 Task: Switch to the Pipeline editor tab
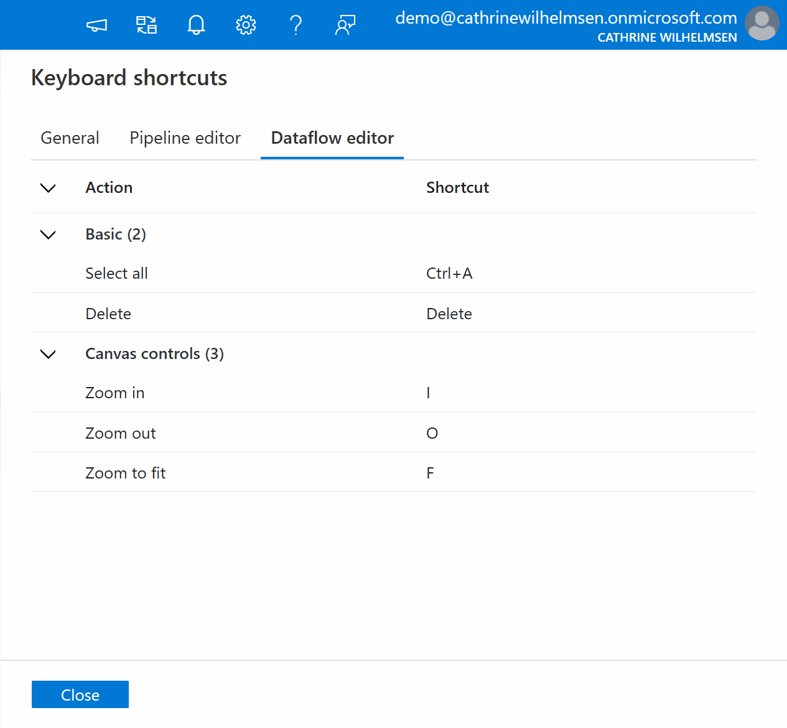(185, 138)
